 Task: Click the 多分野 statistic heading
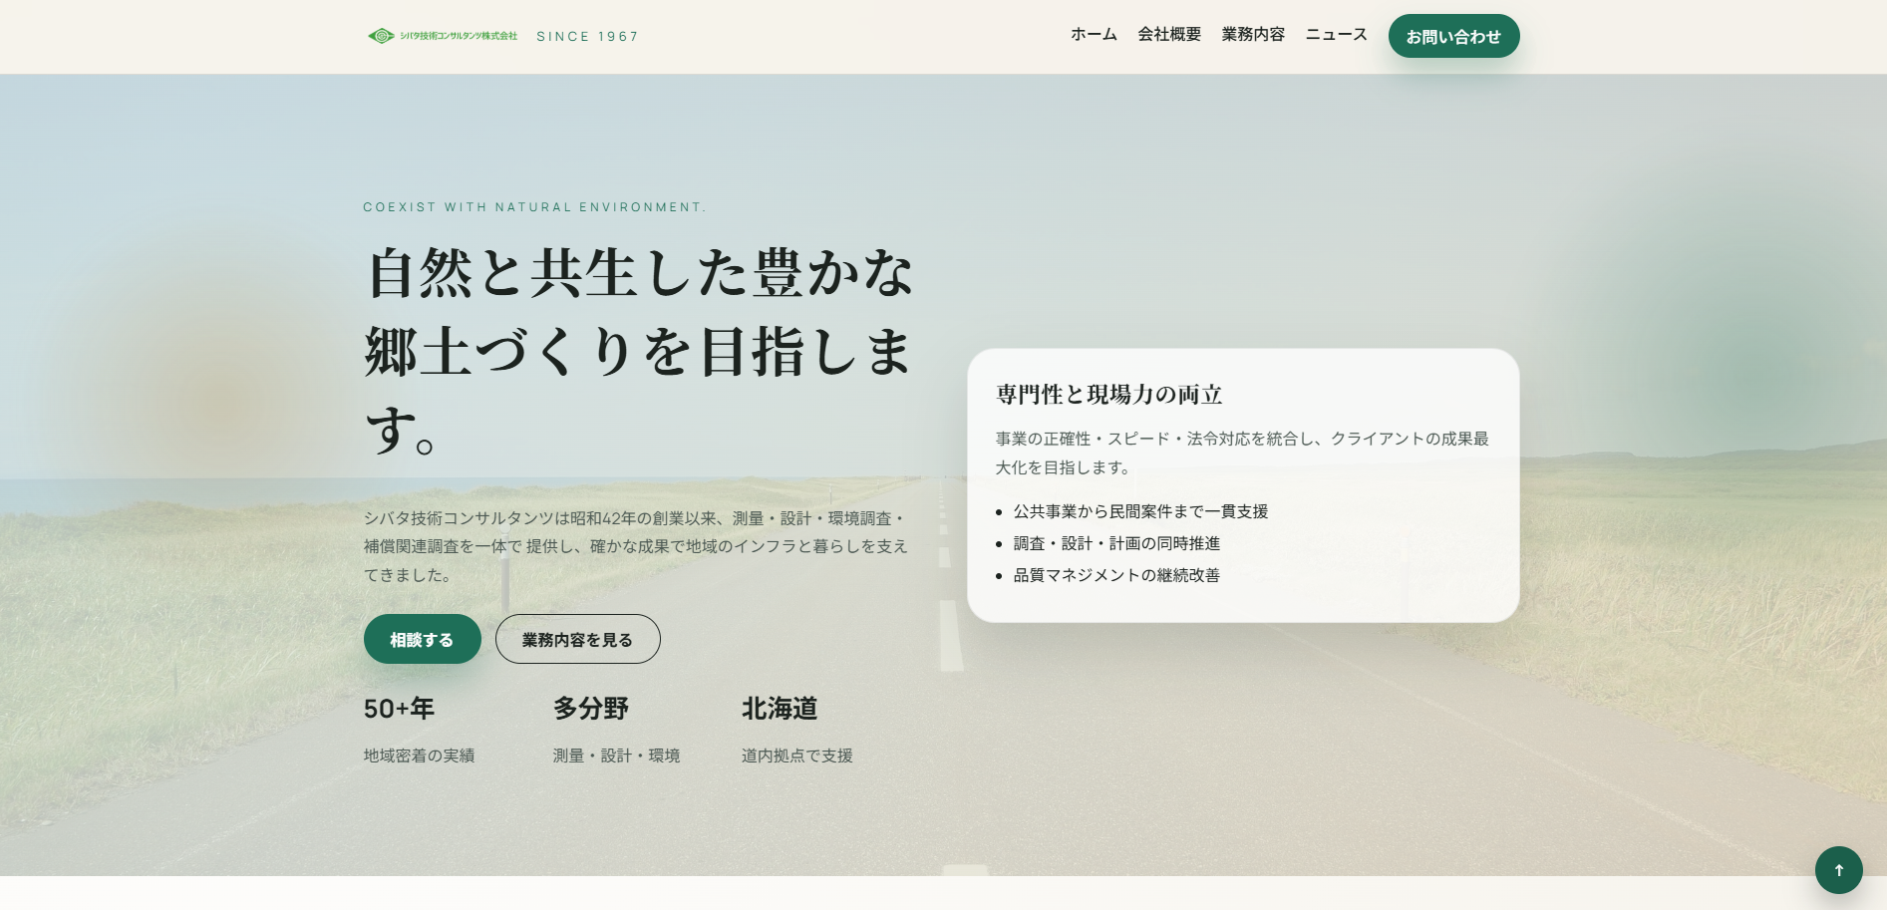click(x=590, y=709)
